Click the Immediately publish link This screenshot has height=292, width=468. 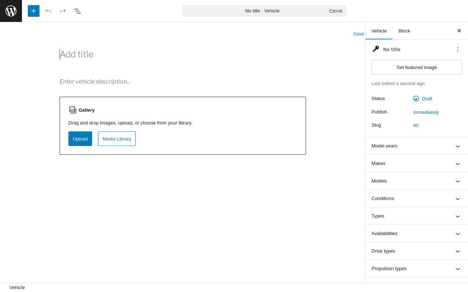click(x=426, y=112)
